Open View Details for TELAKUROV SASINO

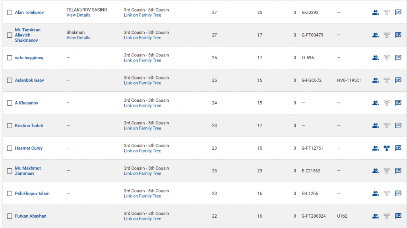tap(78, 15)
